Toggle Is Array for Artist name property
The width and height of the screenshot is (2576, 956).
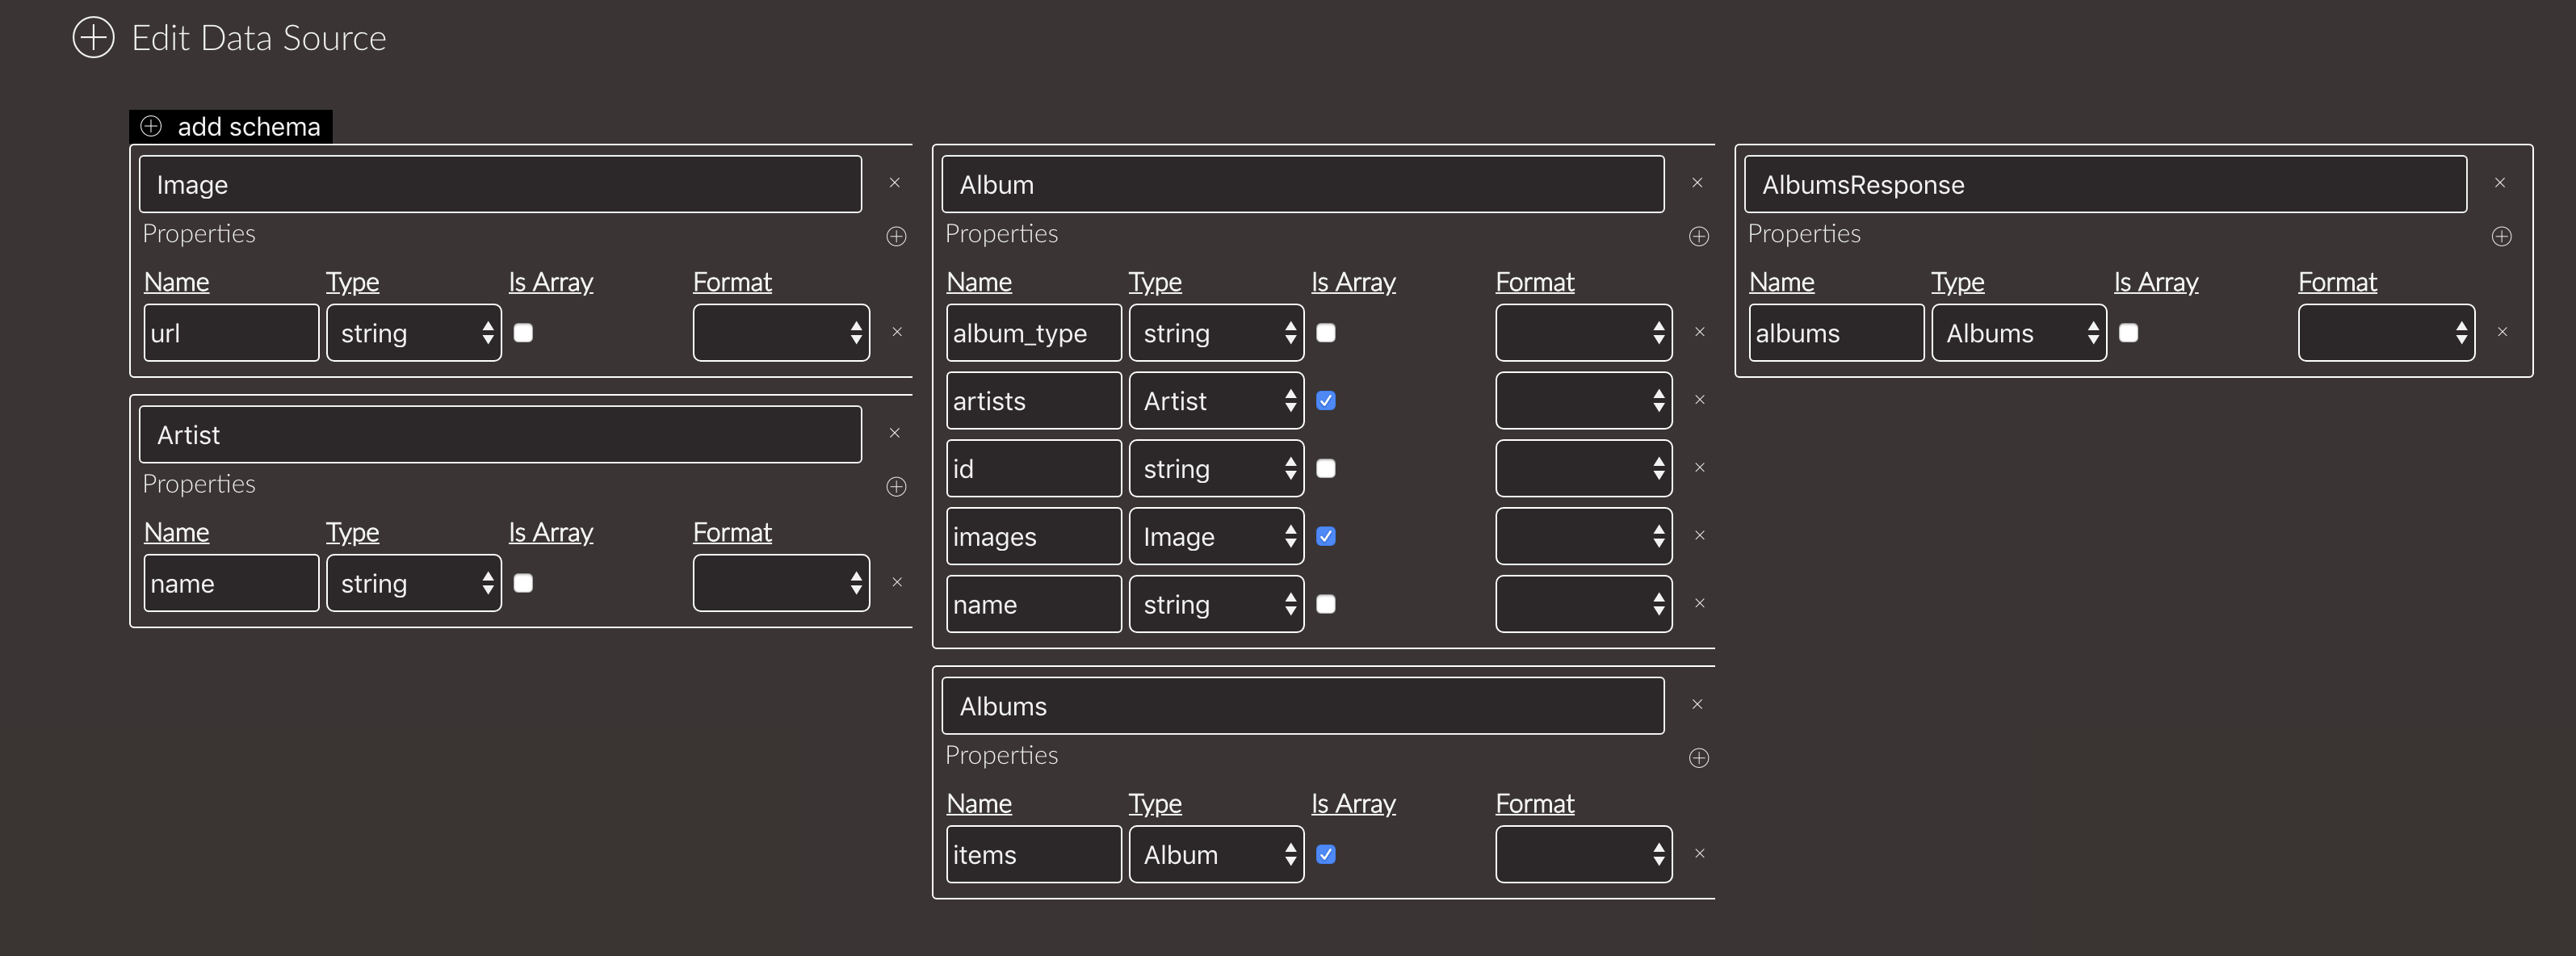click(x=523, y=583)
